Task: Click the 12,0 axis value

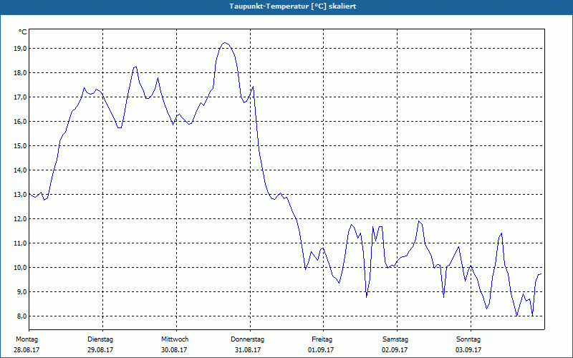Action: click(x=19, y=219)
